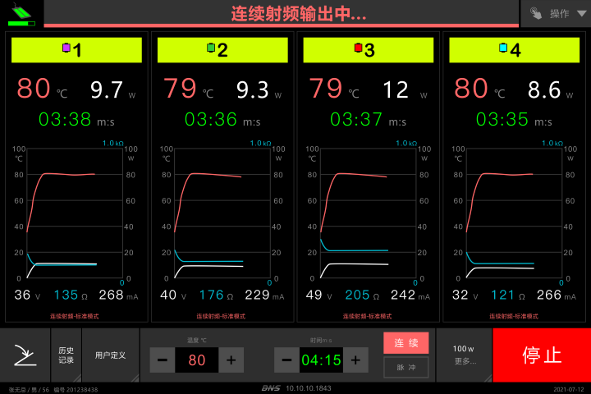Screen dimensions: 591x394
Task: Click the electrode pad battery icon
Action: pos(21,14)
